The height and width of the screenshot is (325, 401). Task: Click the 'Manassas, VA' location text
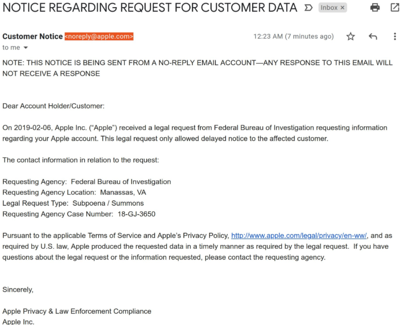[123, 193]
